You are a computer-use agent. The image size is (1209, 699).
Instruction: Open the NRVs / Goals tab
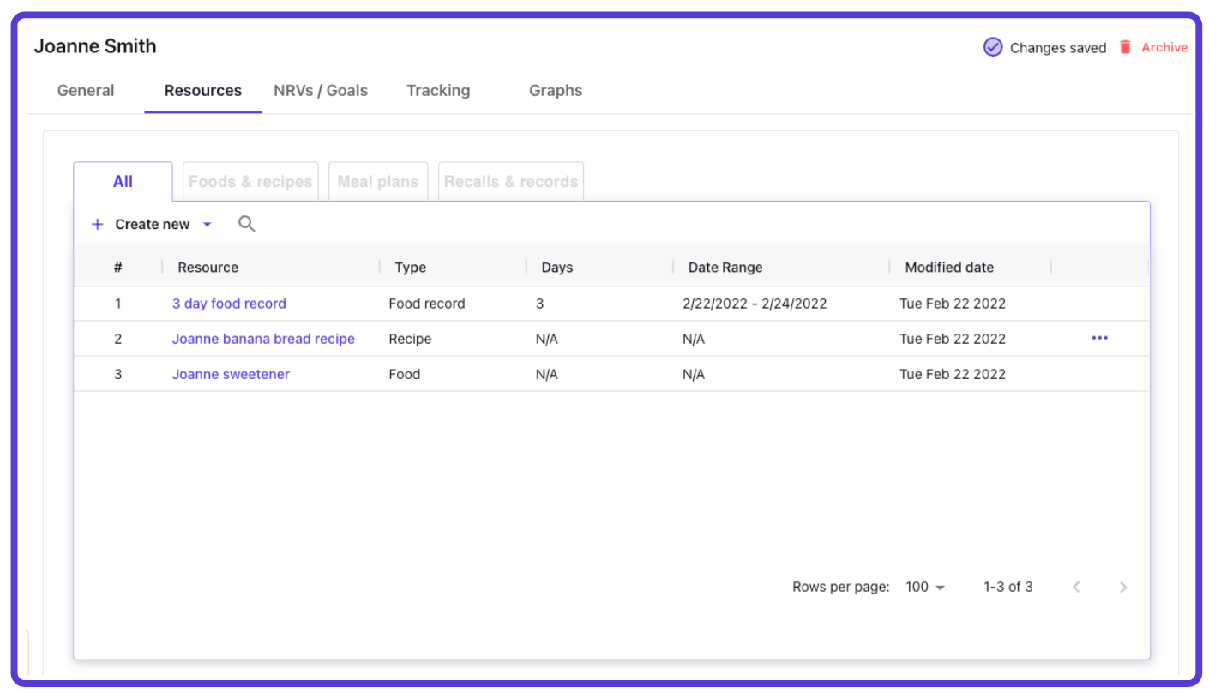pyautogui.click(x=321, y=90)
